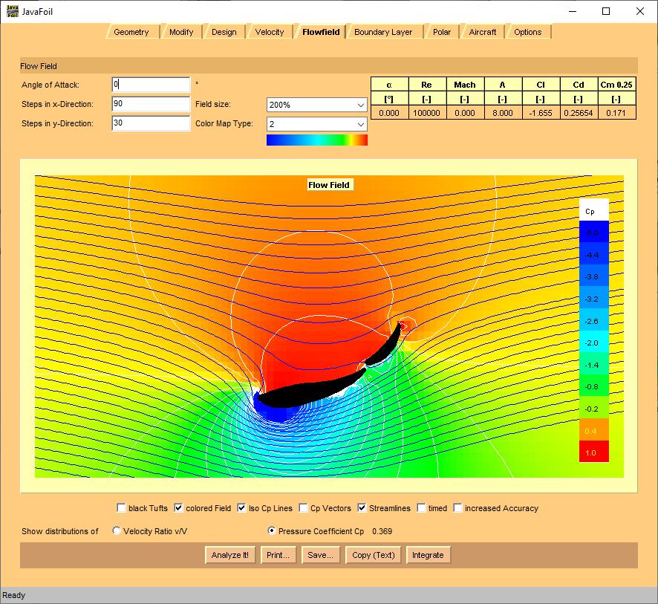Click the Print... button
This screenshot has width=658, height=604.
[x=278, y=555]
